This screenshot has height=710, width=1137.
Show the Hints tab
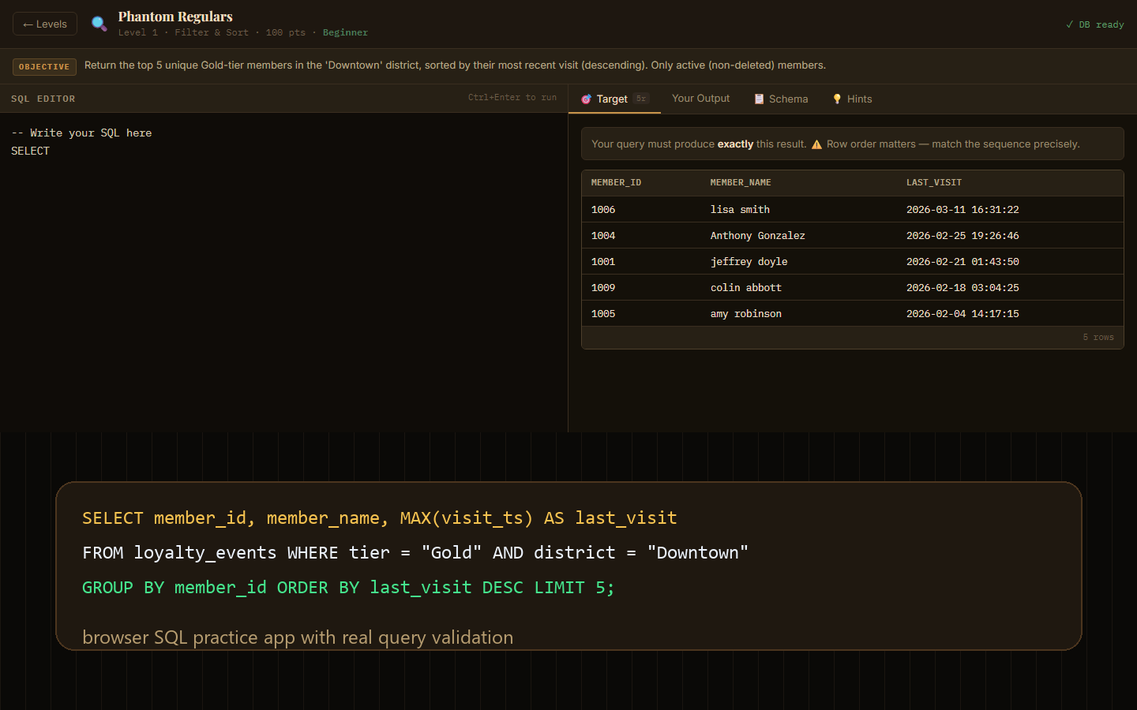tap(852, 99)
